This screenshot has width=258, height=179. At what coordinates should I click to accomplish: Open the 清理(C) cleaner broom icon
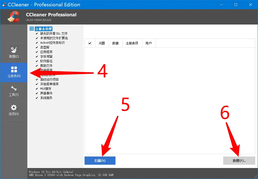point(14,50)
